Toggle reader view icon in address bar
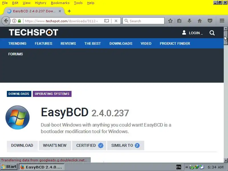 pos(106,21)
